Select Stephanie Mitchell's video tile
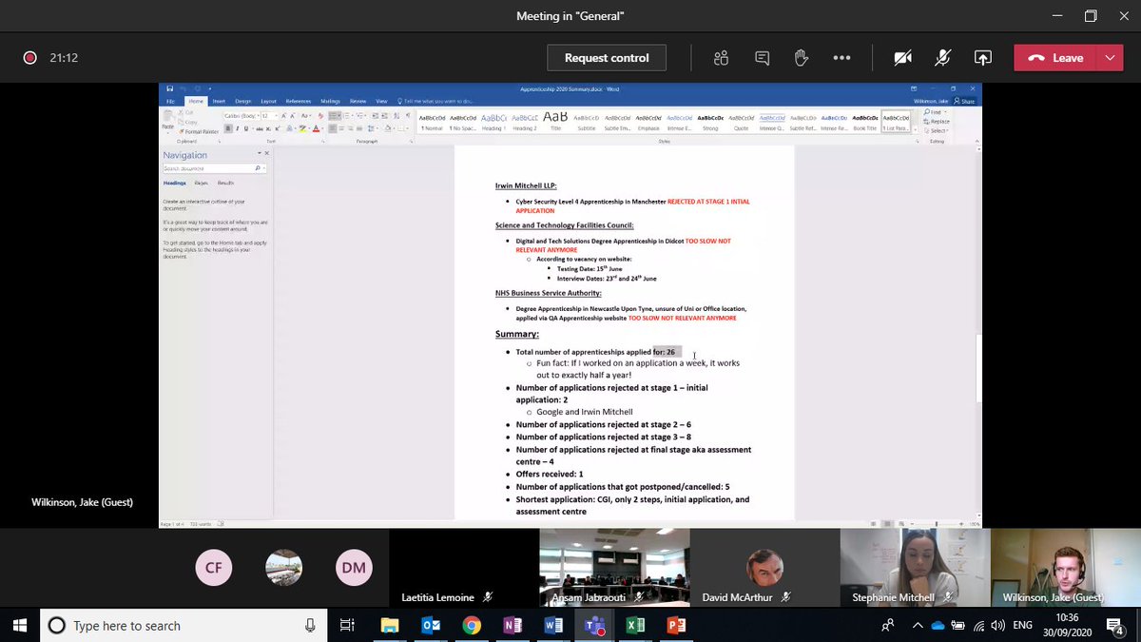The image size is (1141, 642). tap(915, 568)
